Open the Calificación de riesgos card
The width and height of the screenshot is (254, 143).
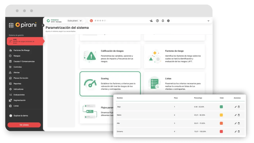(110, 56)
